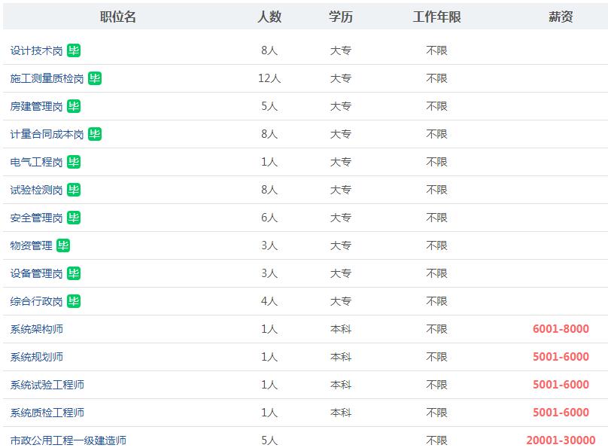Click the 毕 icon beside 电气工程岗
The height and width of the screenshot is (448, 608).
[x=73, y=160]
